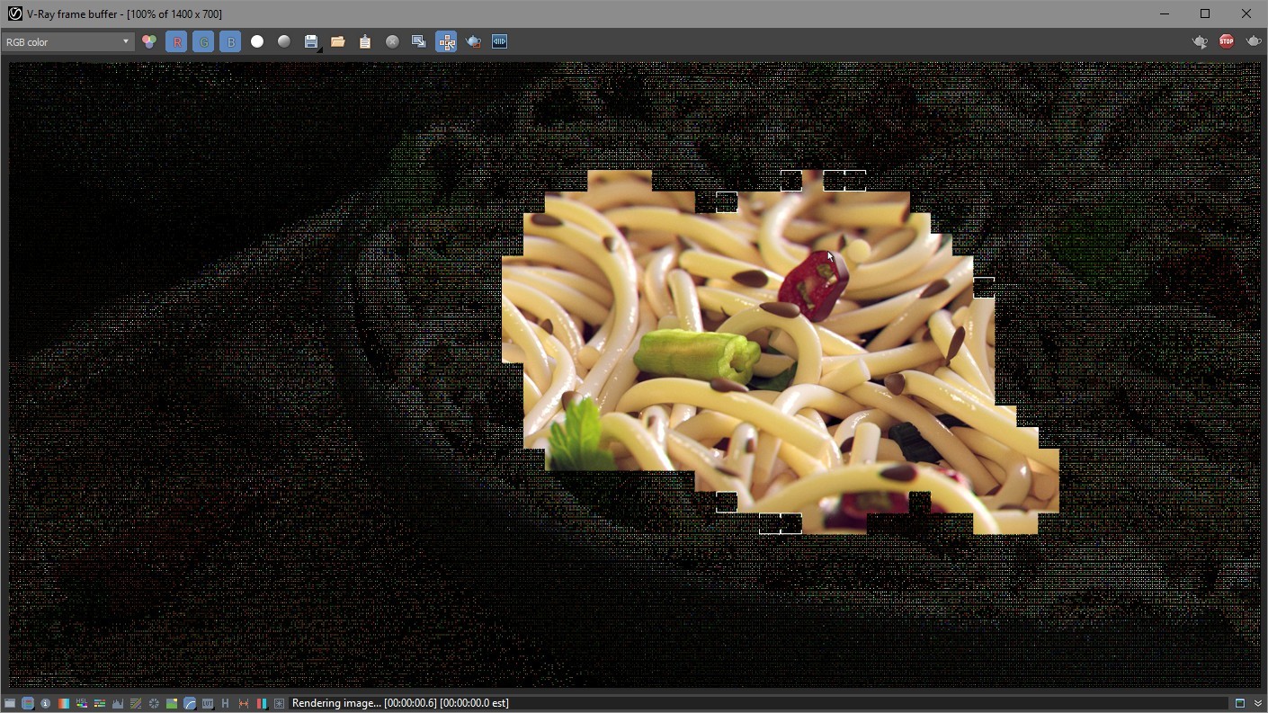Image resolution: width=1268 pixels, height=713 pixels.
Task: Show the color corrections window
Action: click(x=10, y=703)
